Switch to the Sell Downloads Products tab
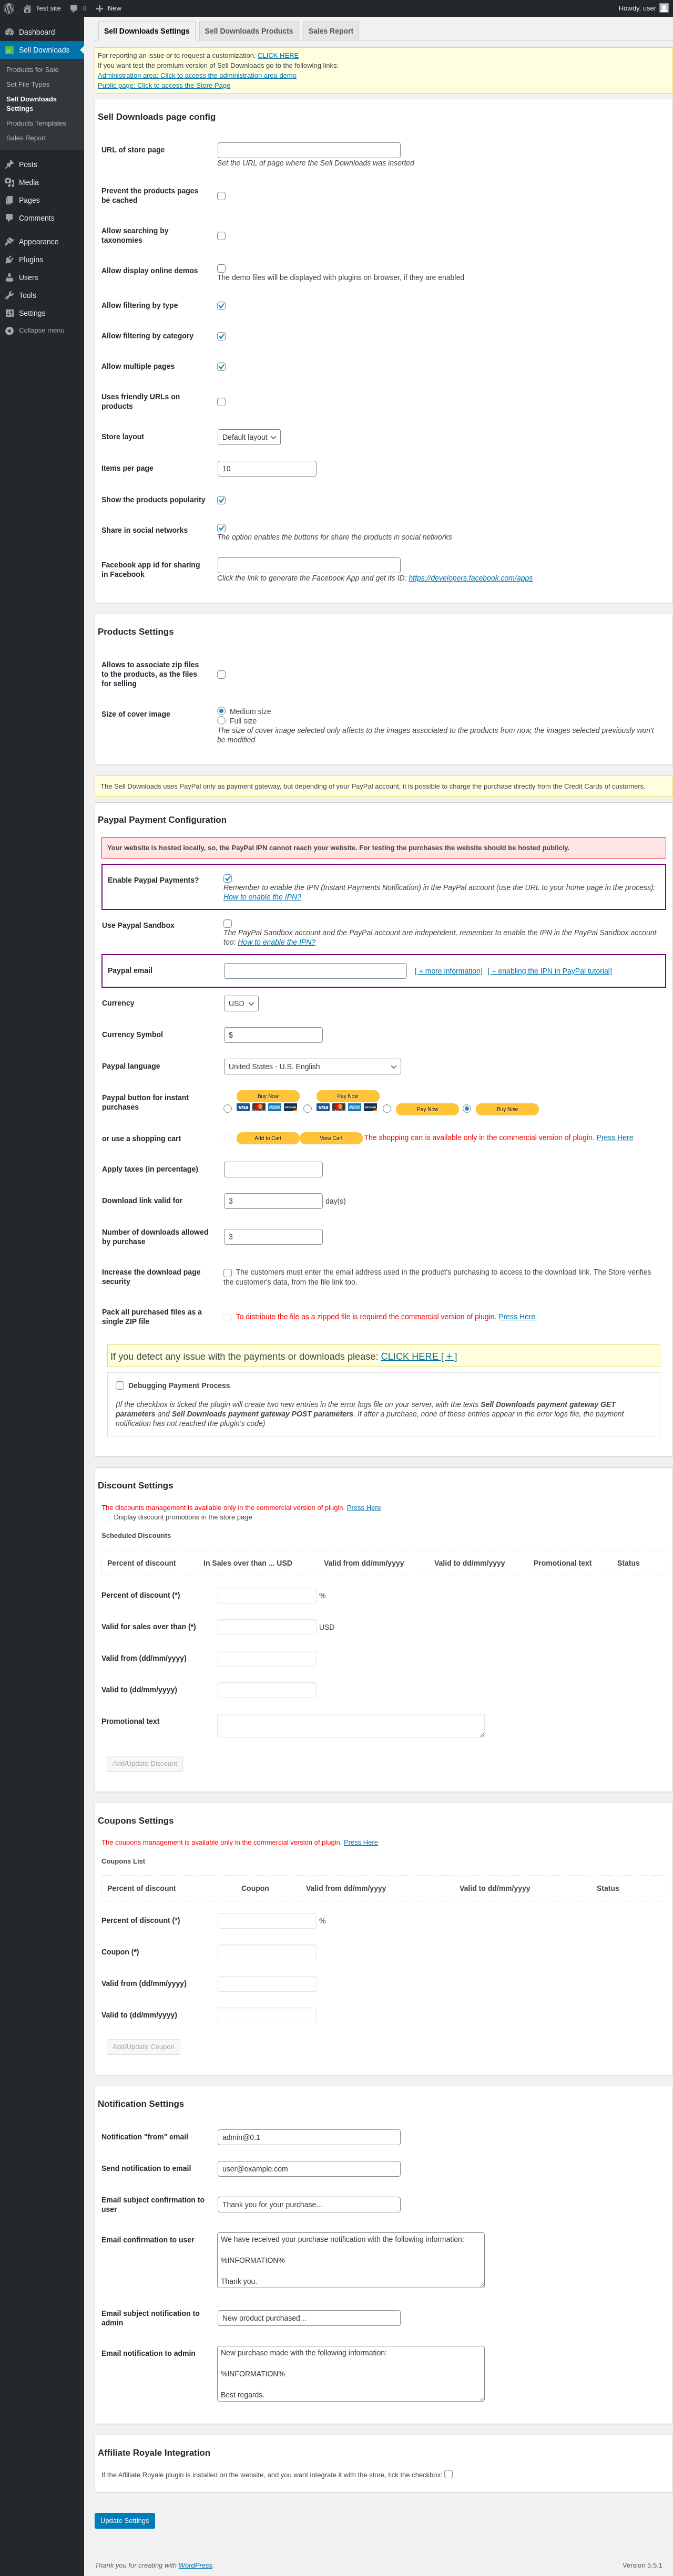 point(249,31)
